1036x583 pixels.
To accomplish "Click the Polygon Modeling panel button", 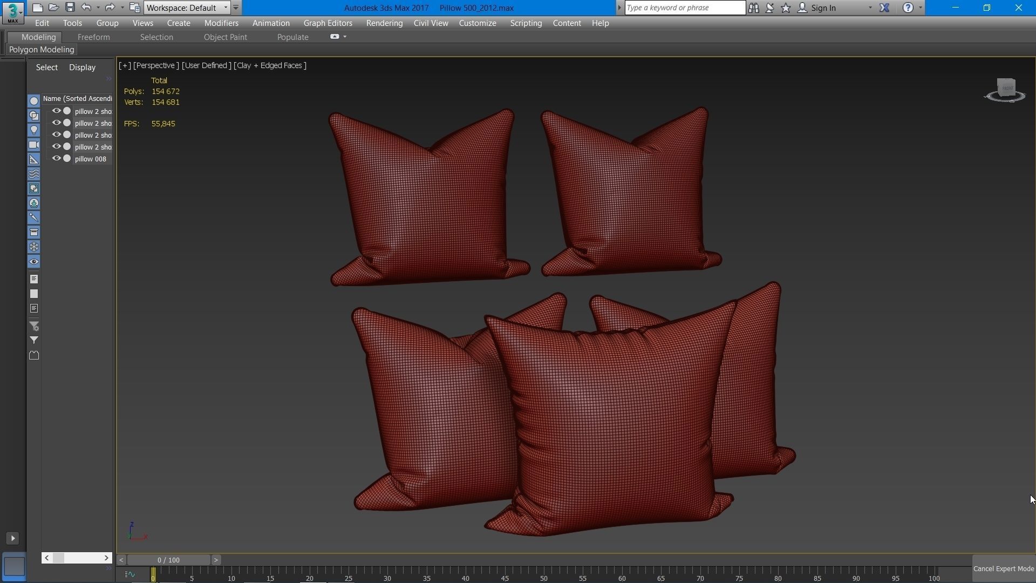I will [42, 50].
